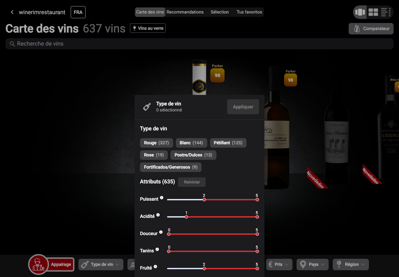This screenshot has width=399, height=277.
Task: Click the Douceur slider maximum handle at 5
Action: pos(257,234)
